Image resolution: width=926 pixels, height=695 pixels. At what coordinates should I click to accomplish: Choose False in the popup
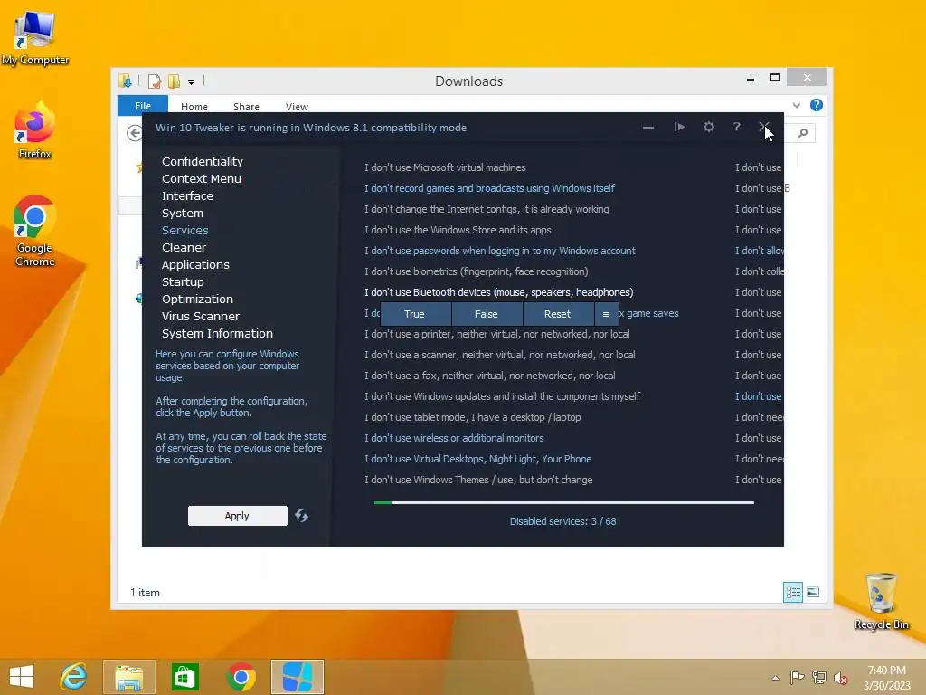[x=487, y=314]
